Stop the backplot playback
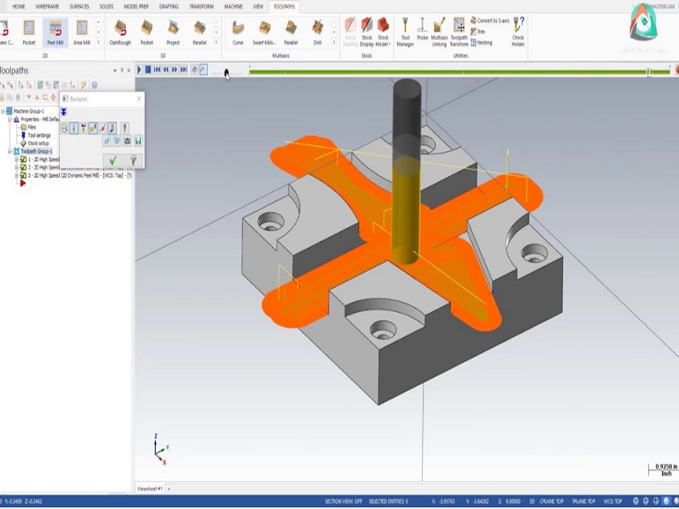The height and width of the screenshot is (509, 679). [x=149, y=69]
